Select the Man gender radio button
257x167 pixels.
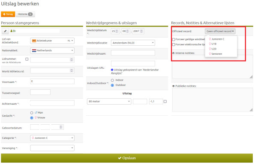tap(32, 113)
